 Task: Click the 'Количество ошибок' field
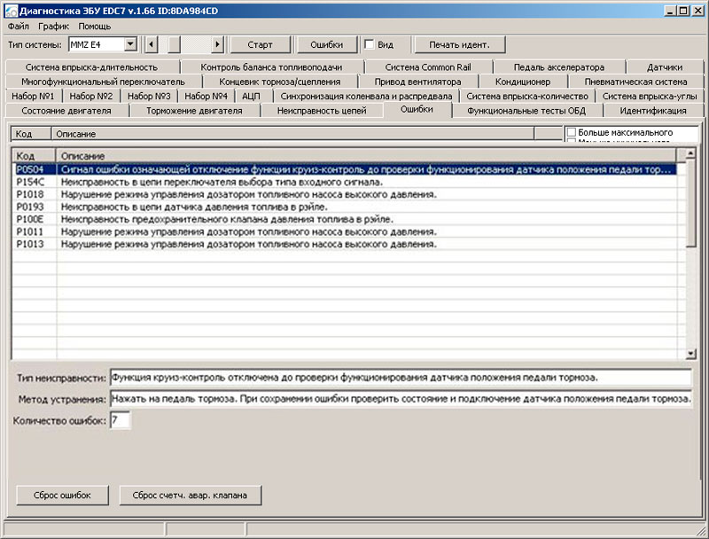pyautogui.click(x=121, y=419)
